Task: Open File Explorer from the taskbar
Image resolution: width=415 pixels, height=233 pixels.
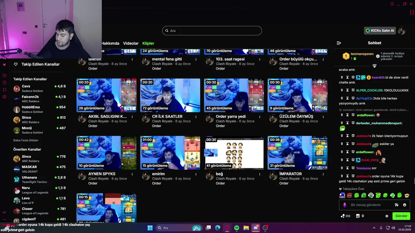Action: coord(246,228)
